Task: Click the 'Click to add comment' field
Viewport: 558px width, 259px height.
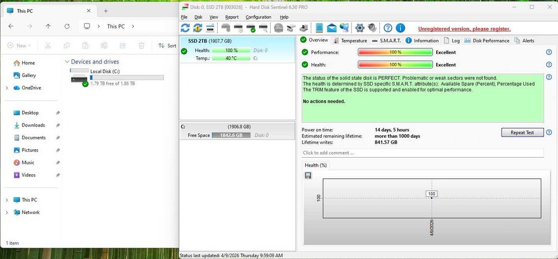Action: pos(423,153)
